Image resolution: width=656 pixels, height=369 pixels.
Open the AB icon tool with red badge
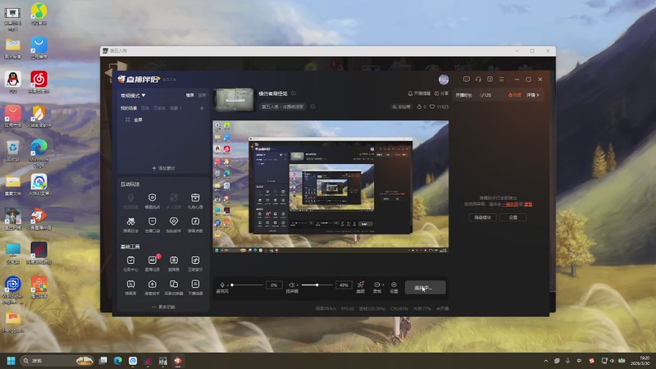pyautogui.click(x=152, y=263)
